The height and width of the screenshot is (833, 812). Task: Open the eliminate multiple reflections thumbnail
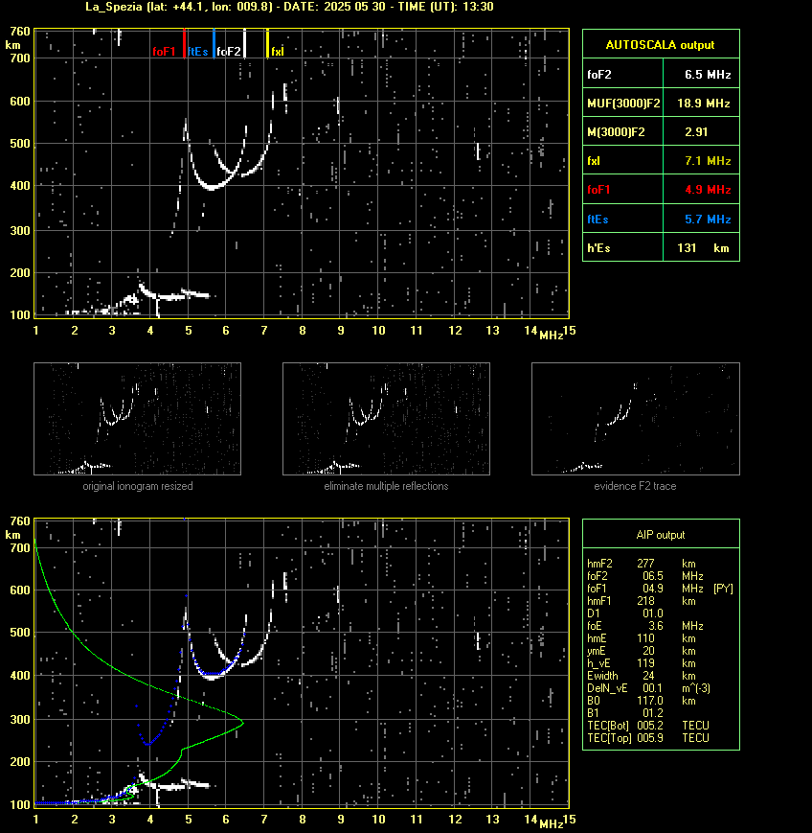[x=386, y=419]
